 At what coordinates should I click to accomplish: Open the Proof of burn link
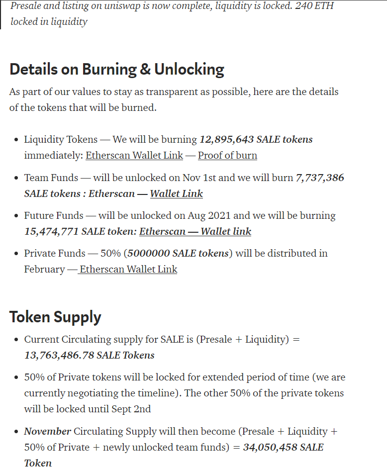(227, 156)
